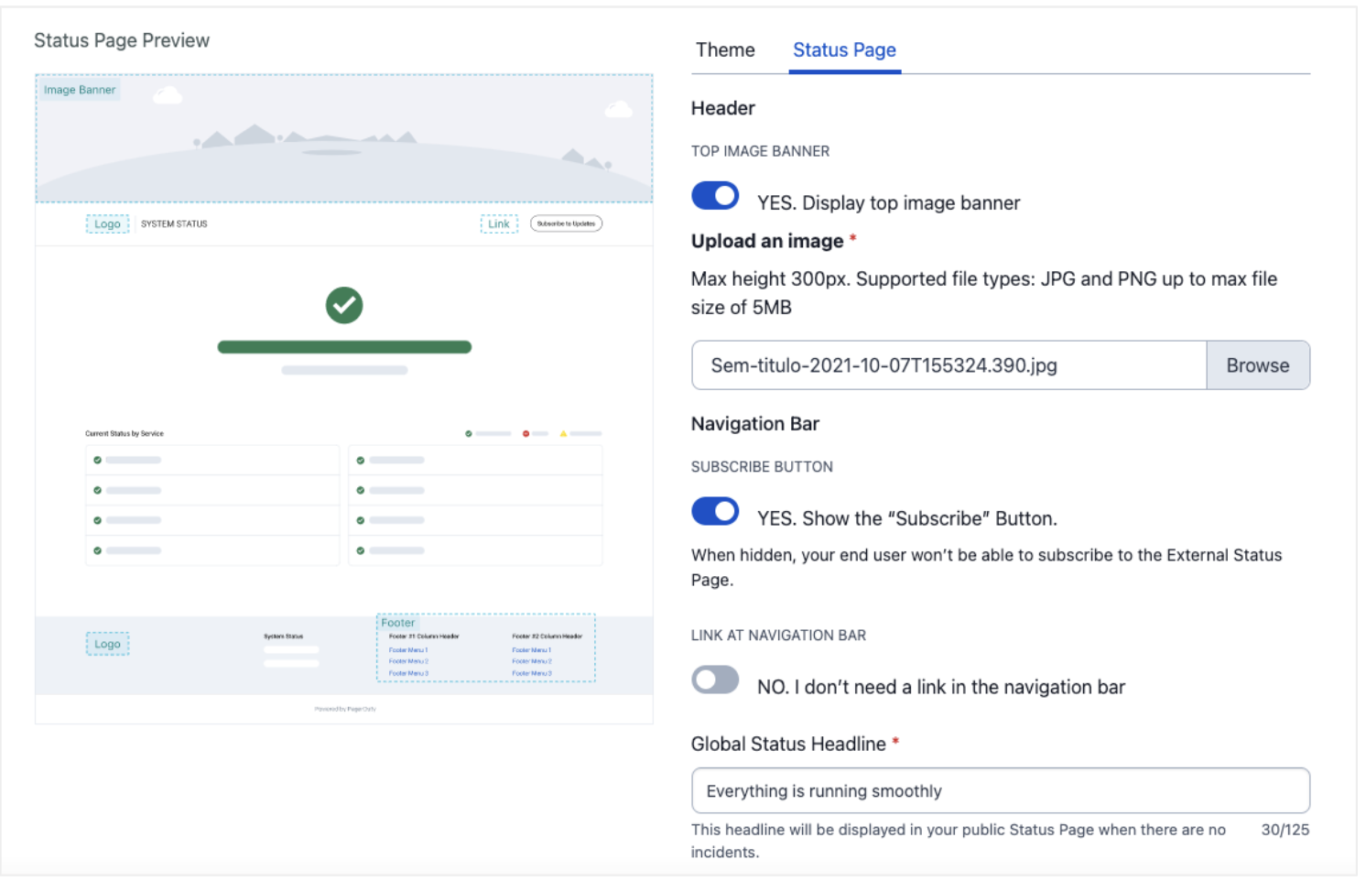The width and height of the screenshot is (1366, 881).
Task: Click the SYSTEM STATUS text in preview
Action: point(174,223)
